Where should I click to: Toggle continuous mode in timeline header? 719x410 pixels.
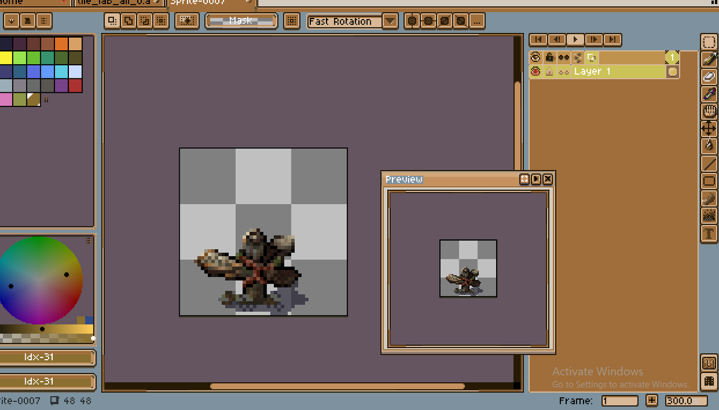point(564,57)
